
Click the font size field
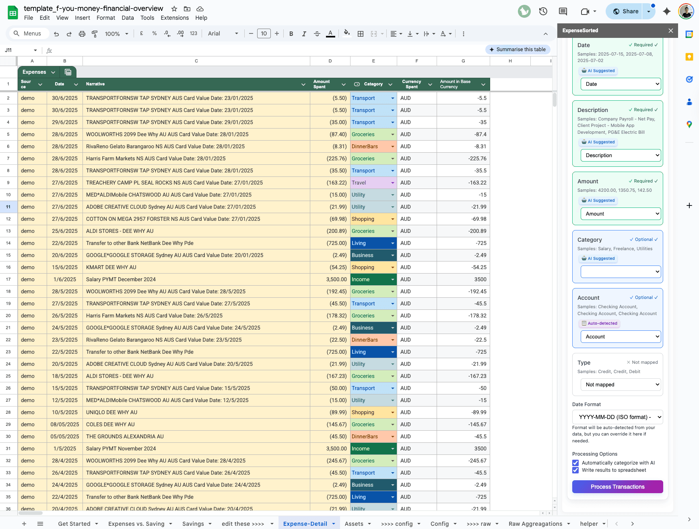[264, 34]
